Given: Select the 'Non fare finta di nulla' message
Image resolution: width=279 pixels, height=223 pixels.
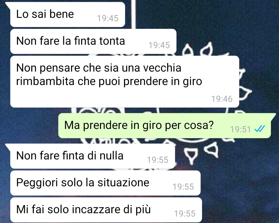Looking at the screenshot, I should coord(92,156).
